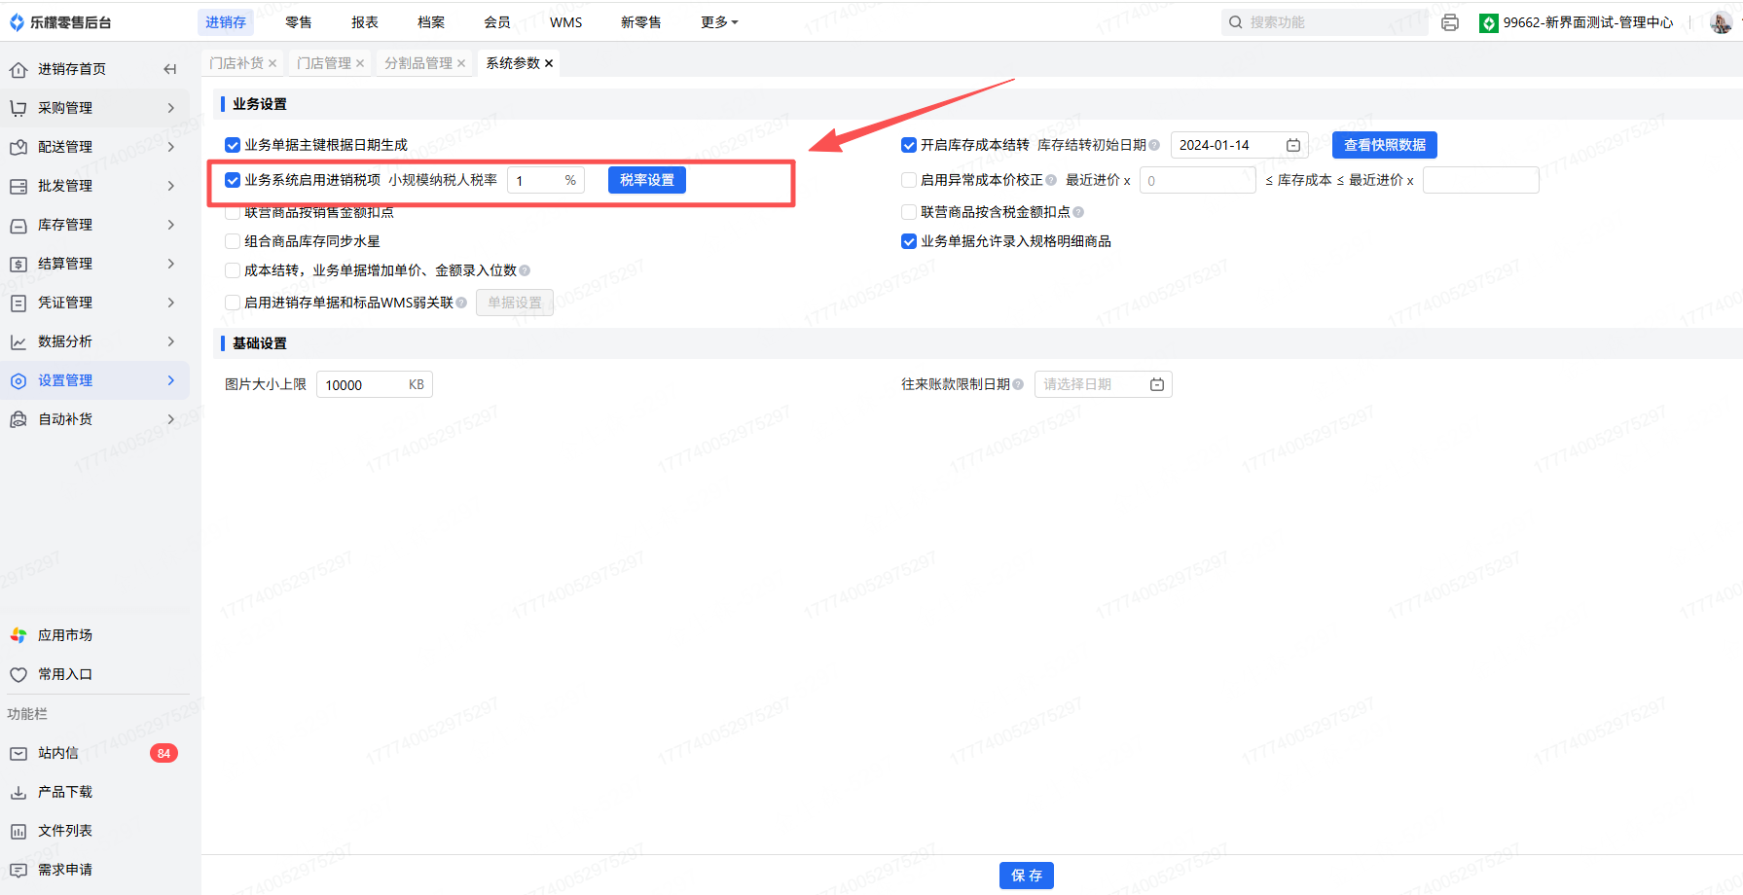Uncheck 业务单据允许录入规格明细商品 checkbox
1743x895 pixels.
pos(909,241)
